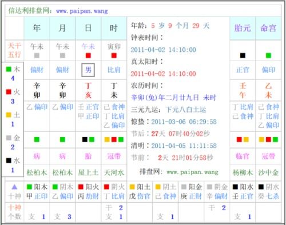Click 辛 偏财 in the bottom row
Image resolution: width=286 pixels, height=225 pixels.
pos(217,196)
